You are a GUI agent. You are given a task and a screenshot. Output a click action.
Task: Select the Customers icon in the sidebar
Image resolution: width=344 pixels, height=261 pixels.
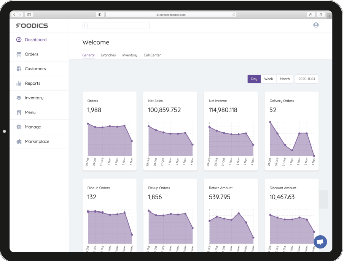click(x=19, y=68)
